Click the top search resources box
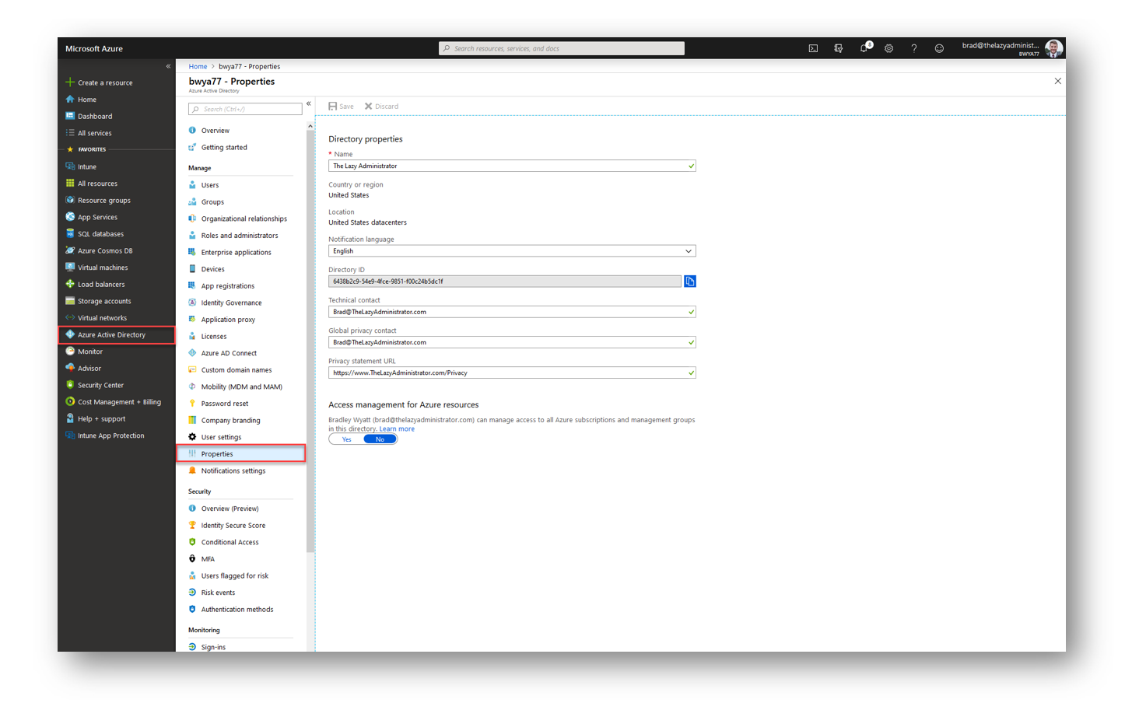The image size is (1125, 710). (x=562, y=48)
